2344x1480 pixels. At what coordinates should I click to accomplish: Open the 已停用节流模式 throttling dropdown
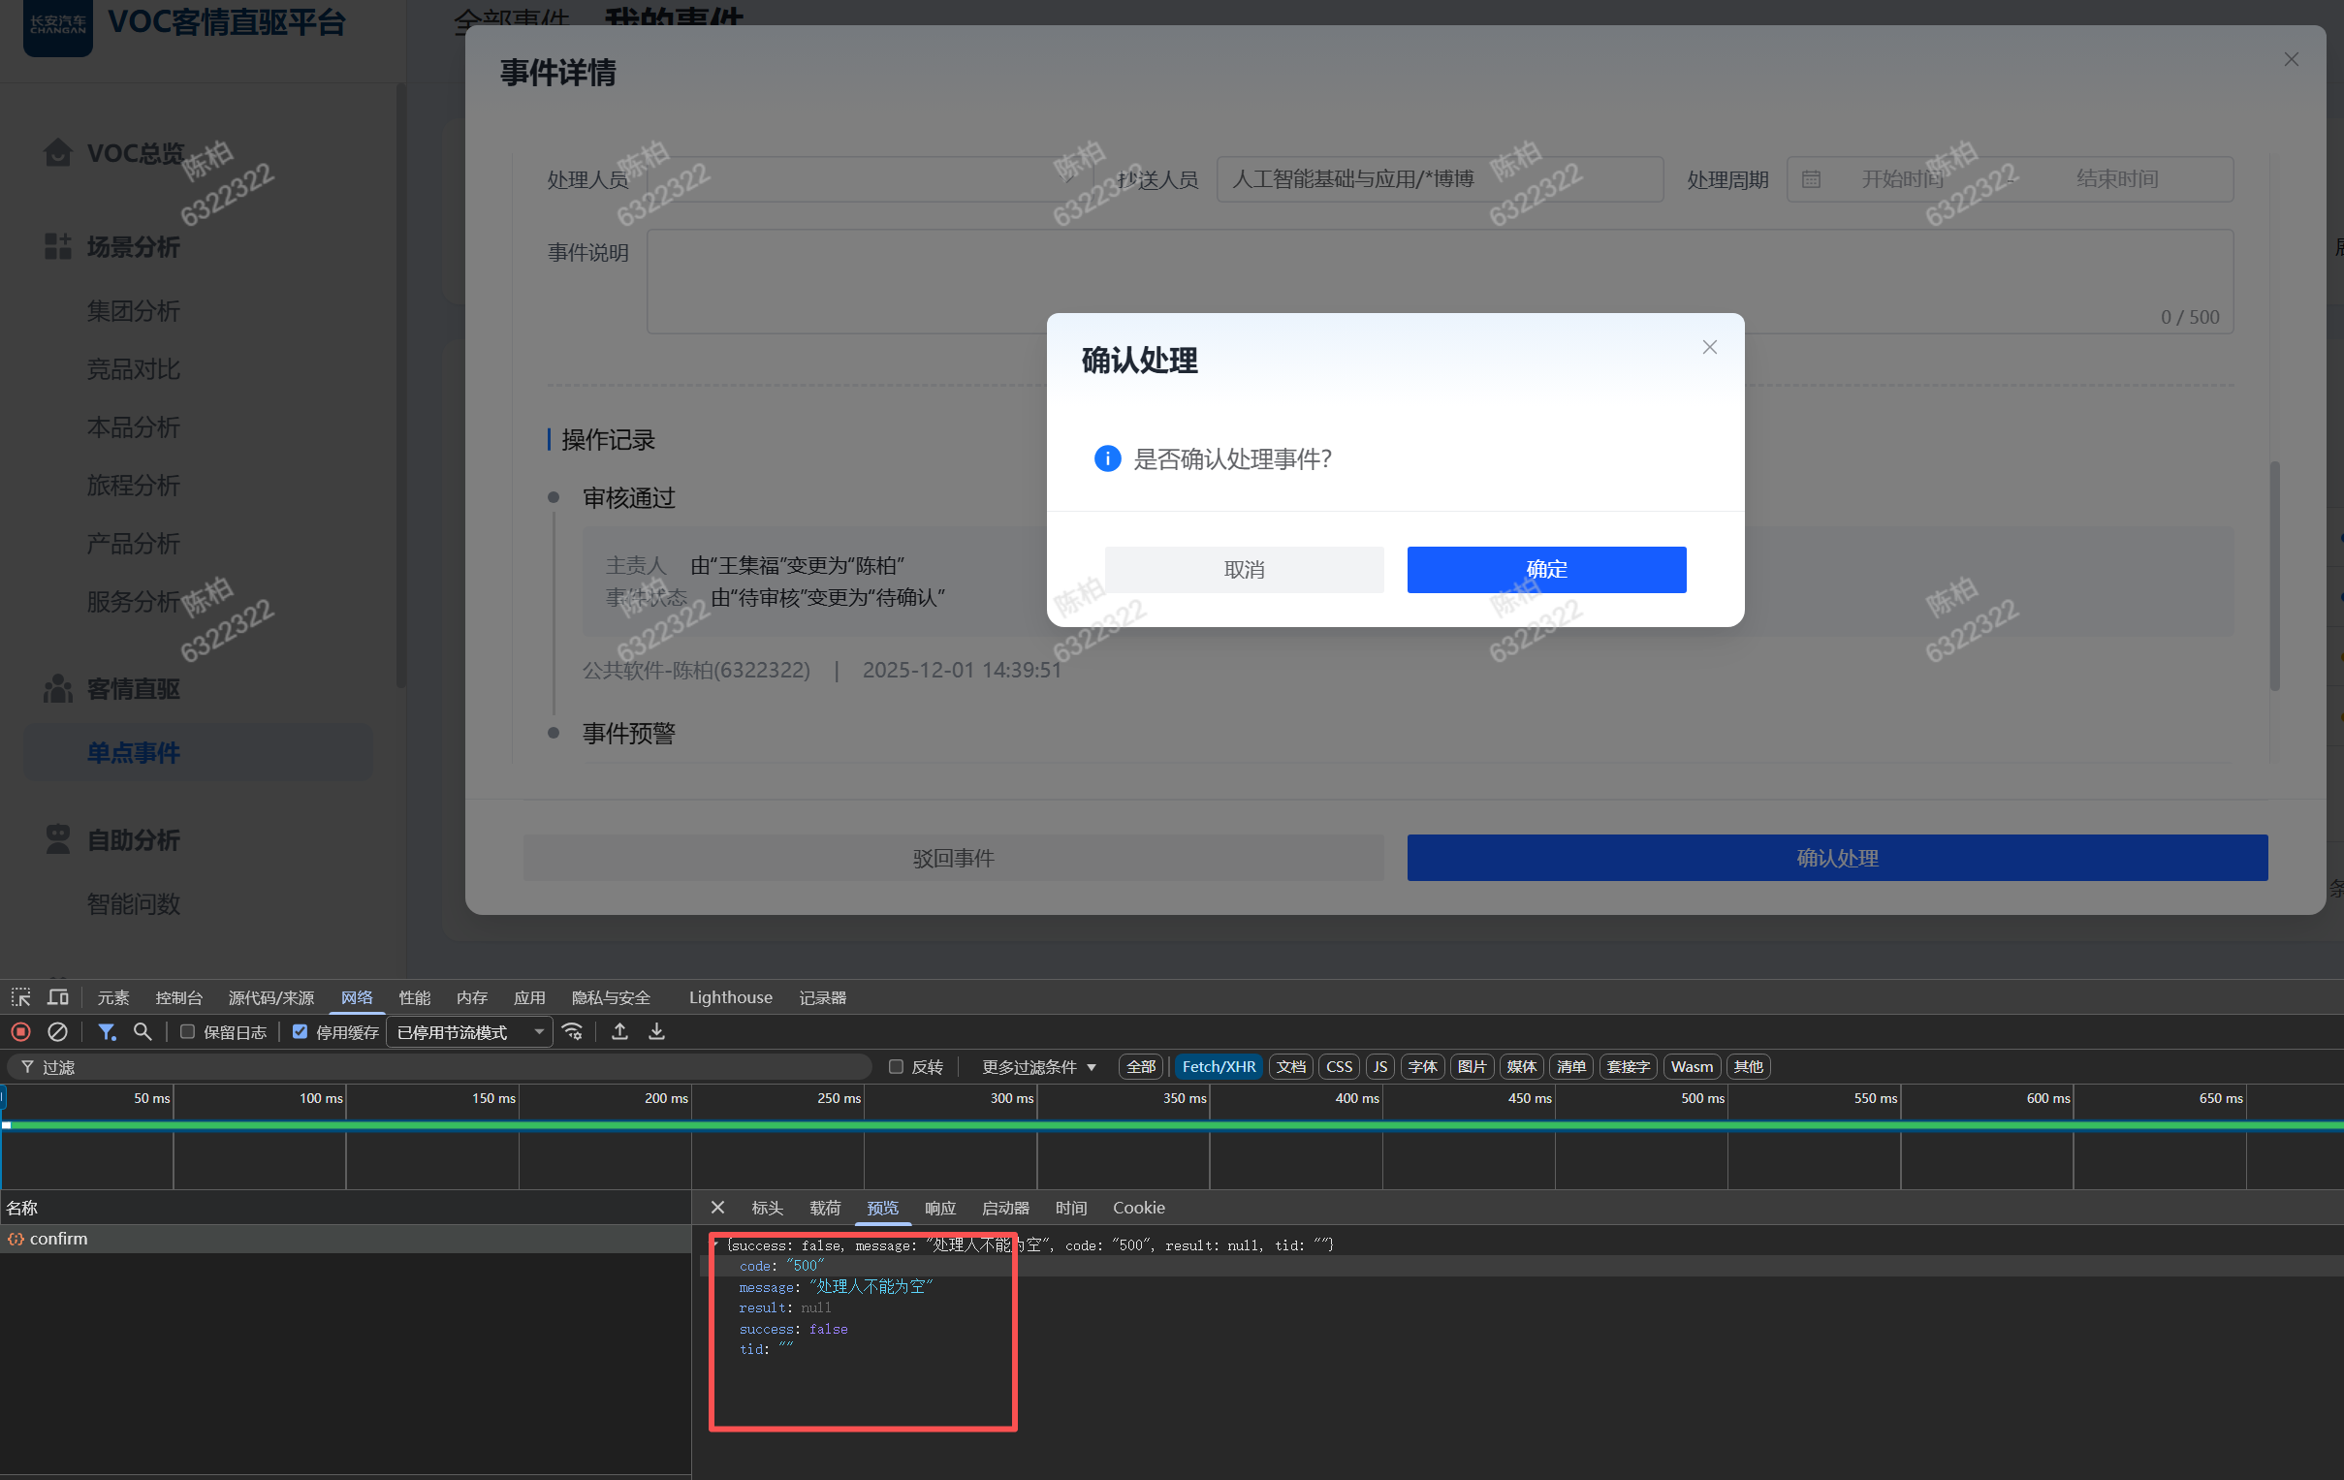point(469,1031)
